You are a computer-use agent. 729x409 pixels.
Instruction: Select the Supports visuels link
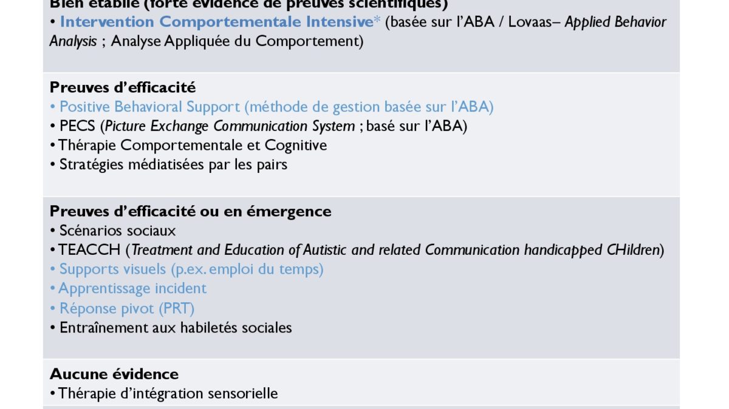(191, 269)
